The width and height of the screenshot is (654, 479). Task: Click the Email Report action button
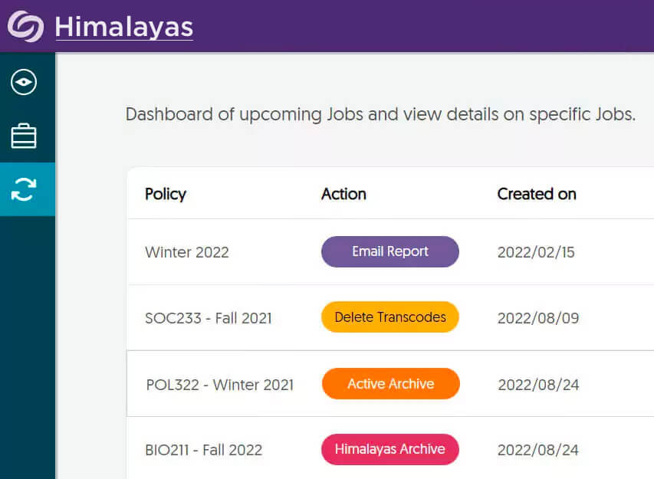pyautogui.click(x=390, y=252)
